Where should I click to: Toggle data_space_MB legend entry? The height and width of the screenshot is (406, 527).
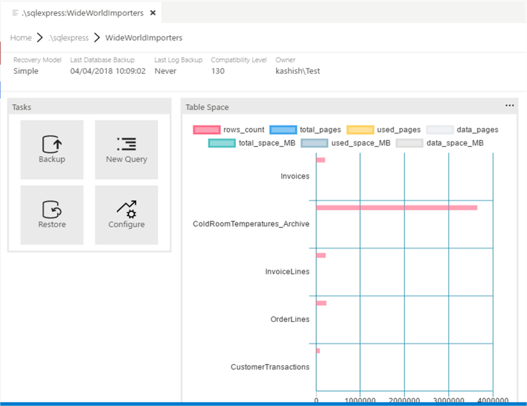tap(410, 143)
